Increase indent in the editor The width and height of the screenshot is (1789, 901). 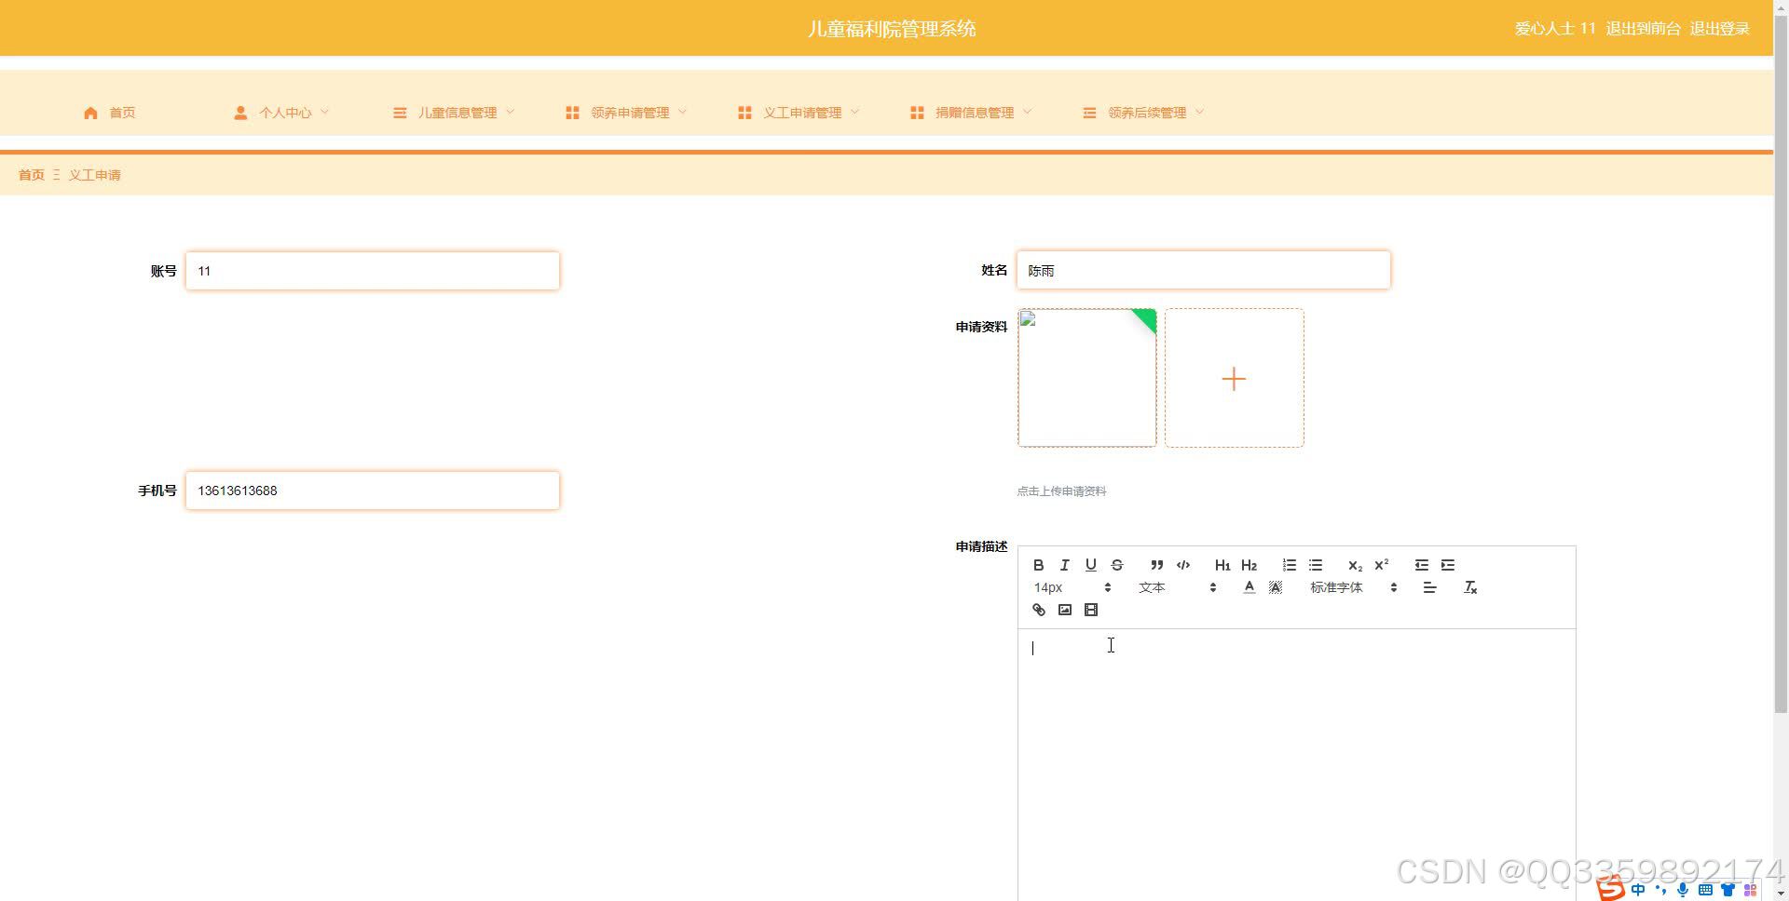click(x=1448, y=565)
